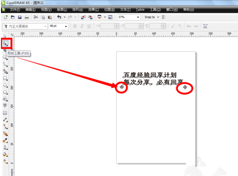Print the document

[27, 17]
